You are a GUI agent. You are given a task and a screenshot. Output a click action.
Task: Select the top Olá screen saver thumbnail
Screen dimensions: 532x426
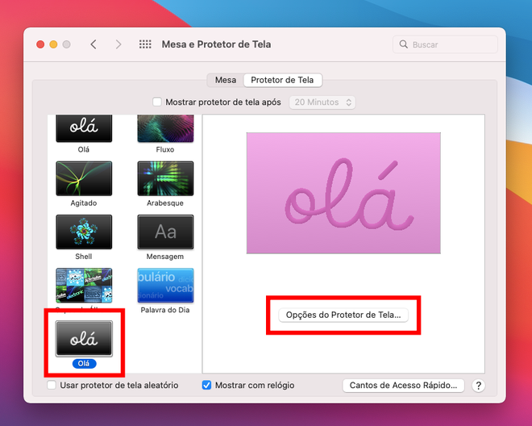point(84,128)
